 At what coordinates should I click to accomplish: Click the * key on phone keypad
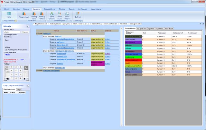[12, 78]
